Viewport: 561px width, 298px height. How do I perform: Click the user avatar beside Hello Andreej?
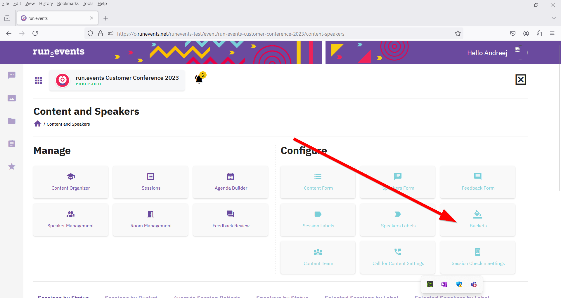[x=520, y=53]
